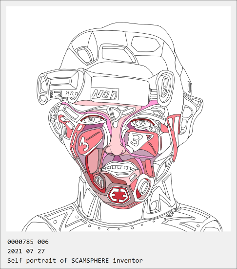Select the NON label on the headband
The image size is (237, 269).
(105, 94)
